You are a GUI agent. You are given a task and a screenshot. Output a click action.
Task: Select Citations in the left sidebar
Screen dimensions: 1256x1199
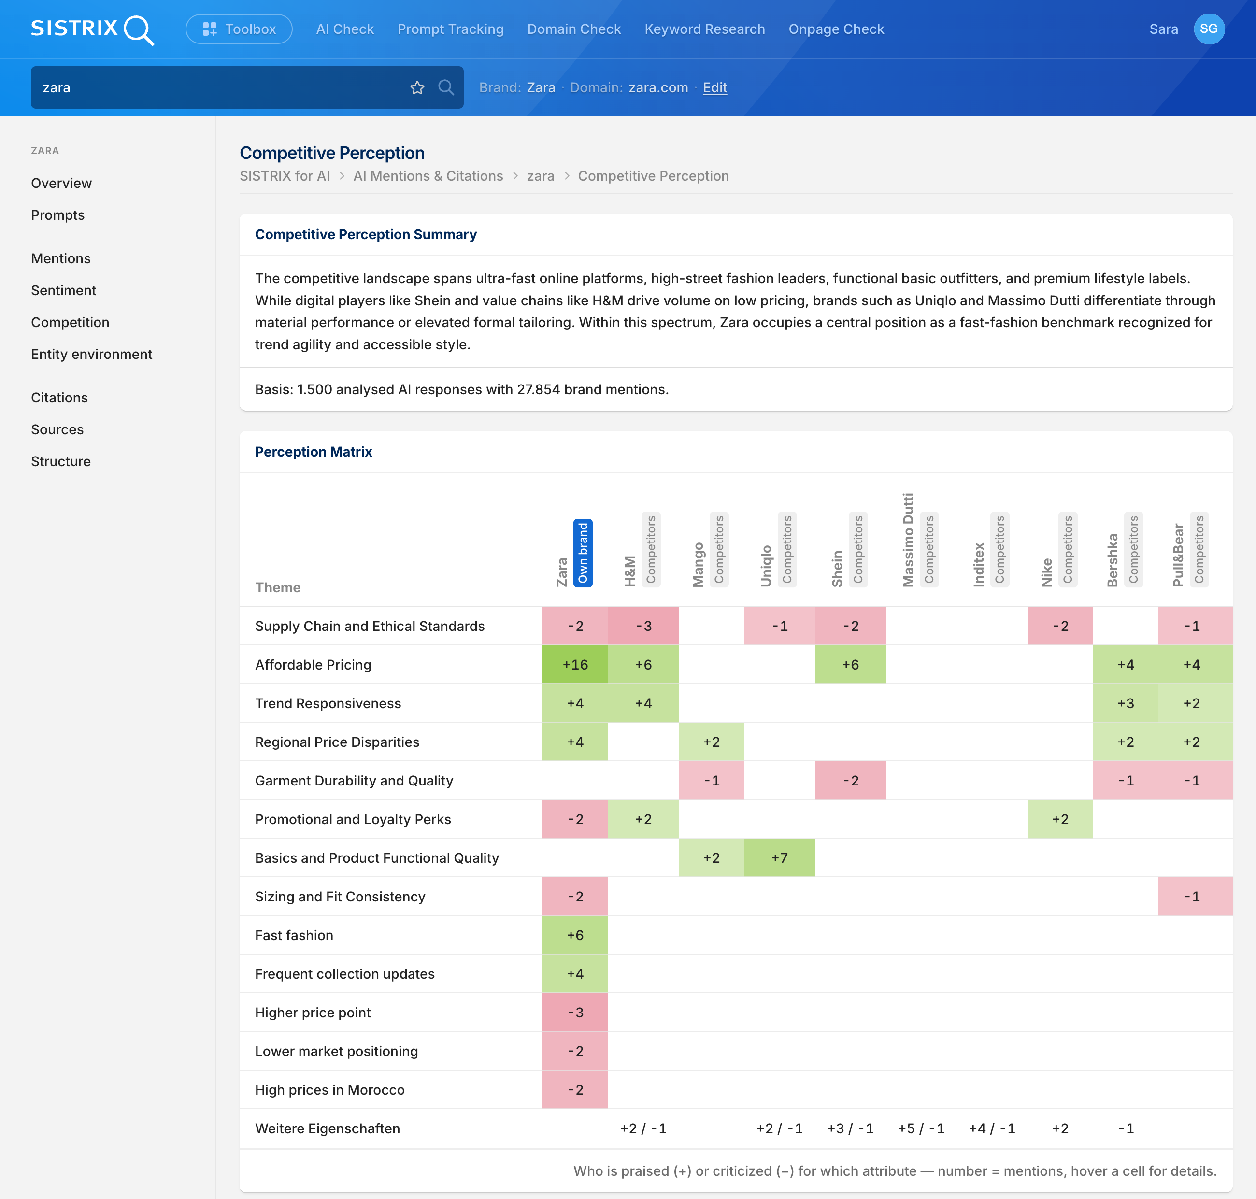[59, 398]
